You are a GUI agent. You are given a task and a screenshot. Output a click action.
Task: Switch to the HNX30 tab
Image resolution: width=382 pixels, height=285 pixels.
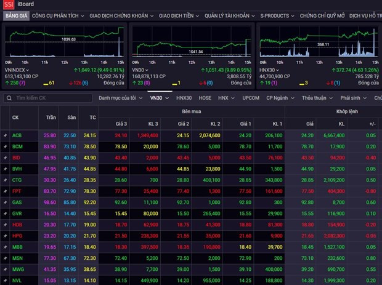(184, 98)
